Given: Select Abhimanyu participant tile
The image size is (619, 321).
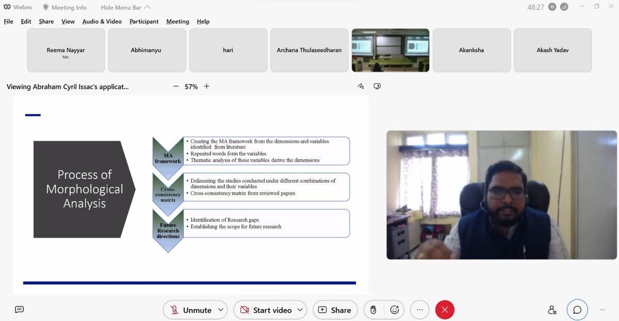Looking at the screenshot, I should click(x=147, y=50).
